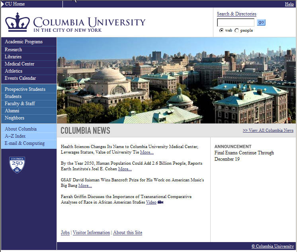Click the Final Exams Continue Through December 19 announcement
Viewport: 297px width, 252px height.
coord(244,156)
